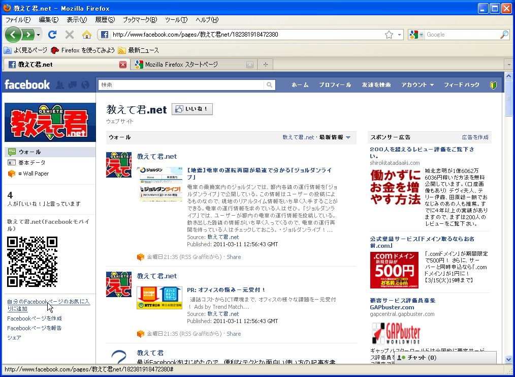Open the チャット (0) chat bar
The height and width of the screenshot is (377, 515).
pos(445,358)
